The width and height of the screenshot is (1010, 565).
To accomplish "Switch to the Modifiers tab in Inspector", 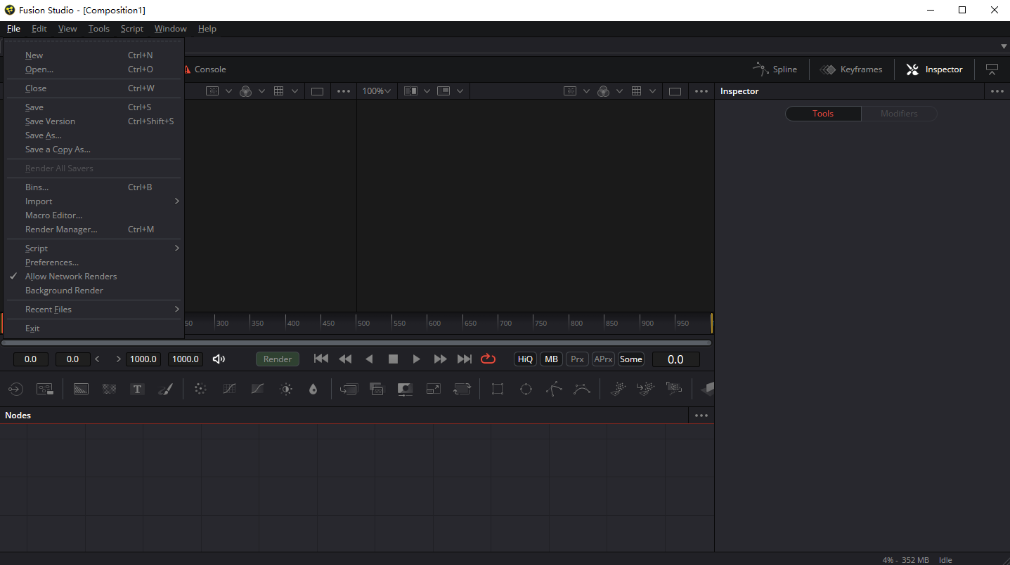I will [x=899, y=114].
